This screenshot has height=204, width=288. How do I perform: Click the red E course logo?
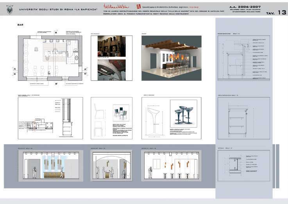pyautogui.click(x=138, y=7)
